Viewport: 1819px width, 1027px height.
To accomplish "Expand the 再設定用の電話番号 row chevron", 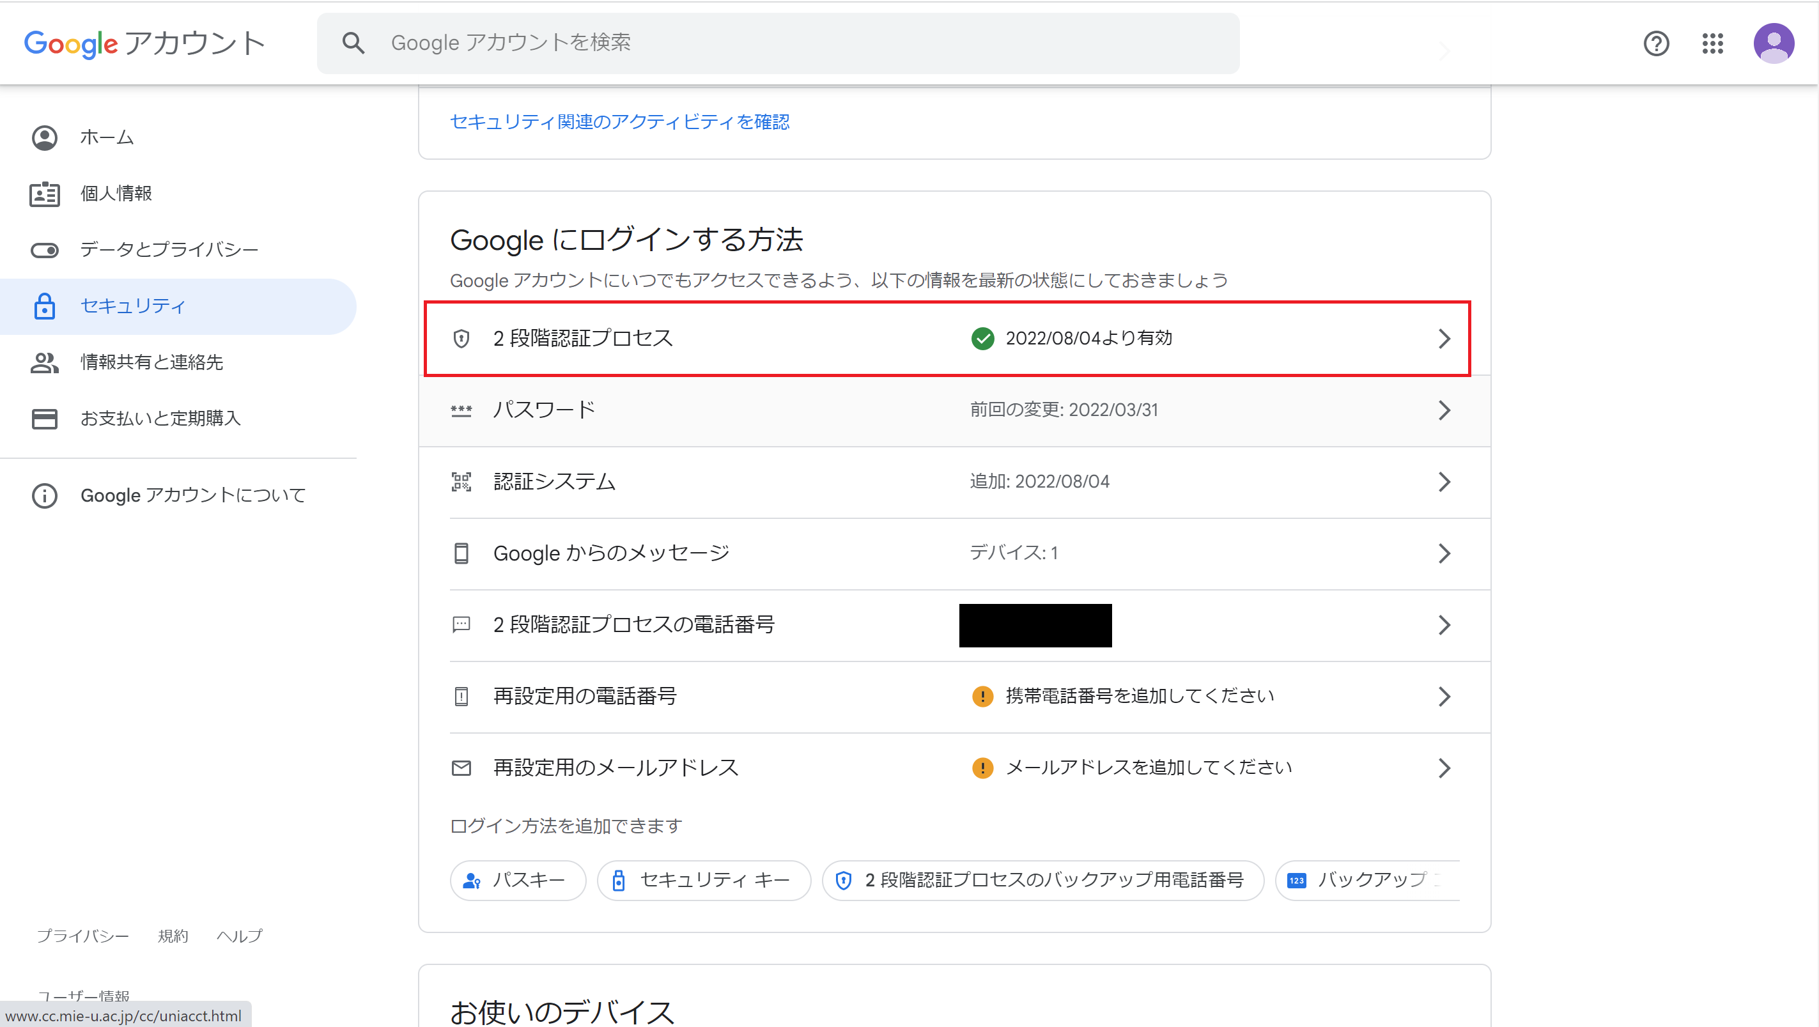I will click(1444, 697).
